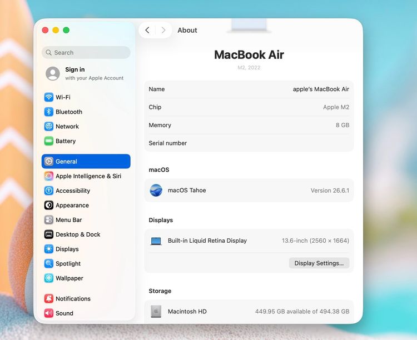The image size is (417, 340).
Task: Click the Bluetooth icon in sidebar
Action: tap(49, 112)
